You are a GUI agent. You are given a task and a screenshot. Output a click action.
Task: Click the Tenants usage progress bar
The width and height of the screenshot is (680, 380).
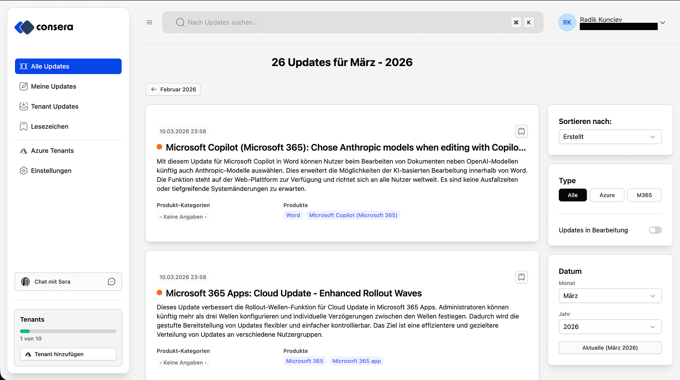click(68, 331)
